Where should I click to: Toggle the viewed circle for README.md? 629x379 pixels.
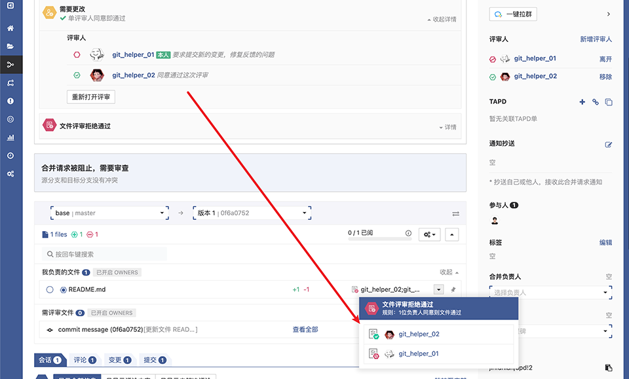click(50, 289)
